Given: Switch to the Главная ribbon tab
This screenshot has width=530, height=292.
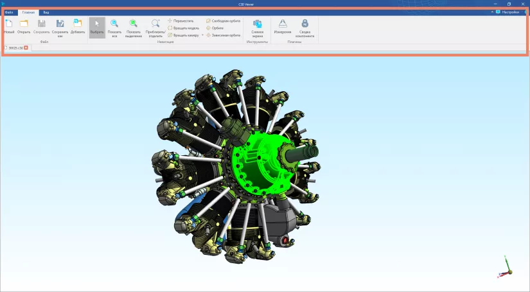Looking at the screenshot, I should [x=28, y=12].
